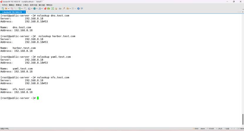
Task: Click the next-tab arrow on the tab bar
Action: tap(240, 12)
